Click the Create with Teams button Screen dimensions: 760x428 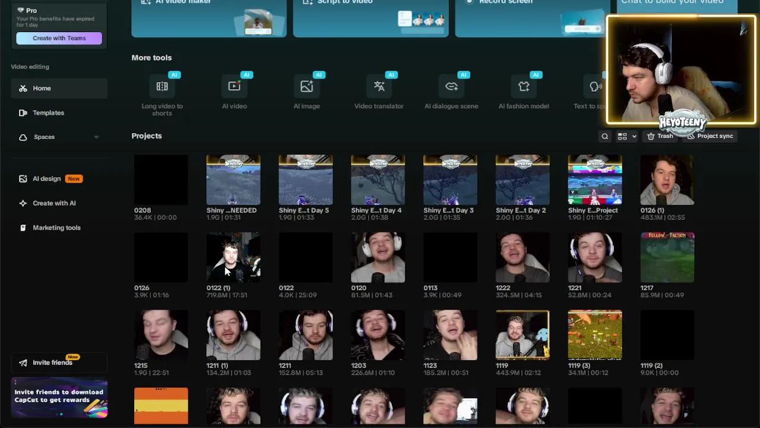point(59,38)
